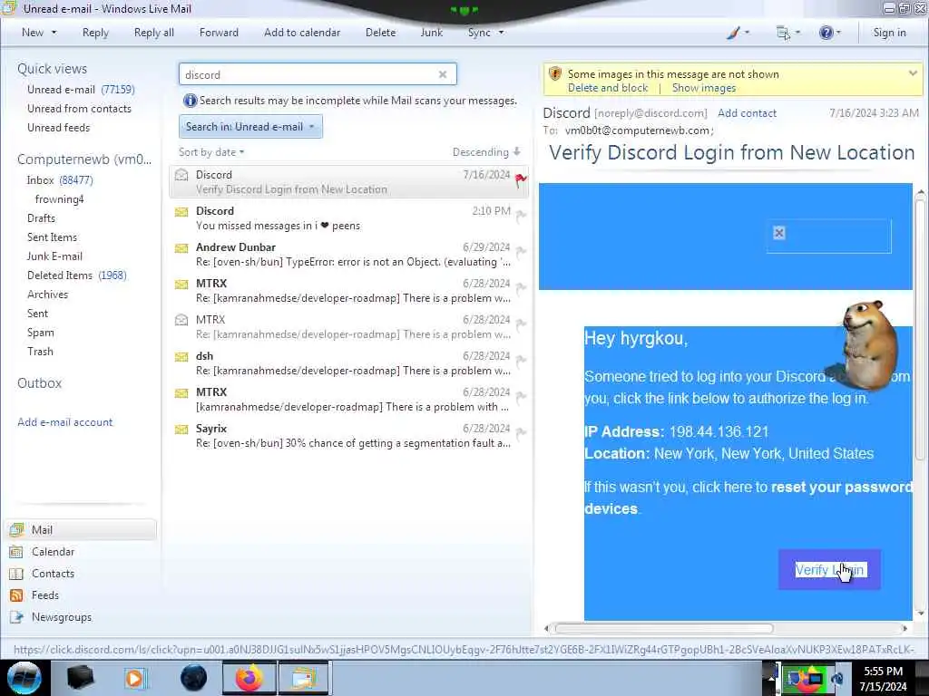
Task: Open the Windows Start button
Action: coord(24,678)
